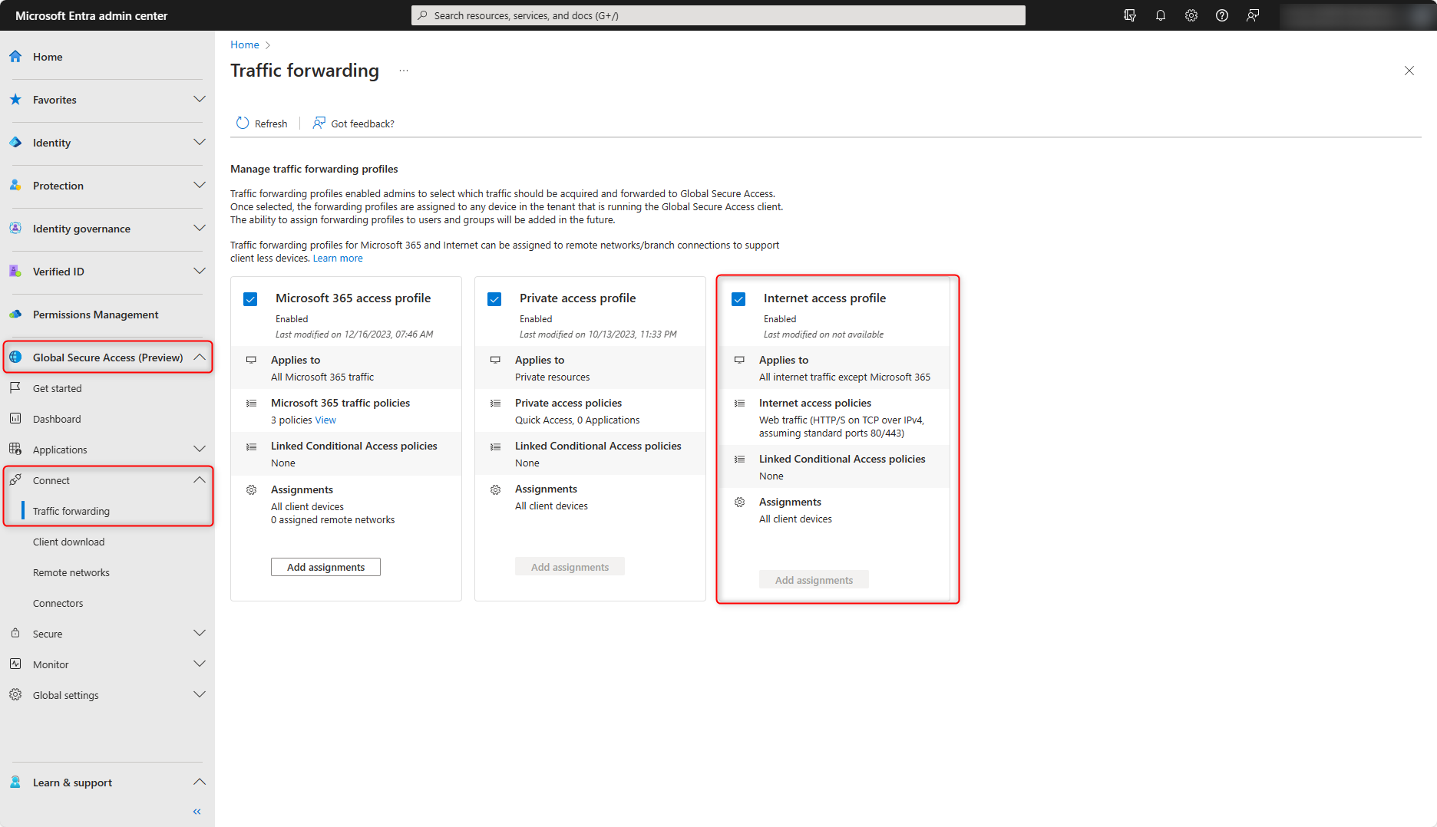Open the notifications bell

pos(1160,15)
